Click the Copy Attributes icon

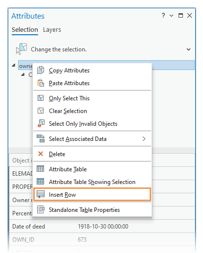point(41,70)
